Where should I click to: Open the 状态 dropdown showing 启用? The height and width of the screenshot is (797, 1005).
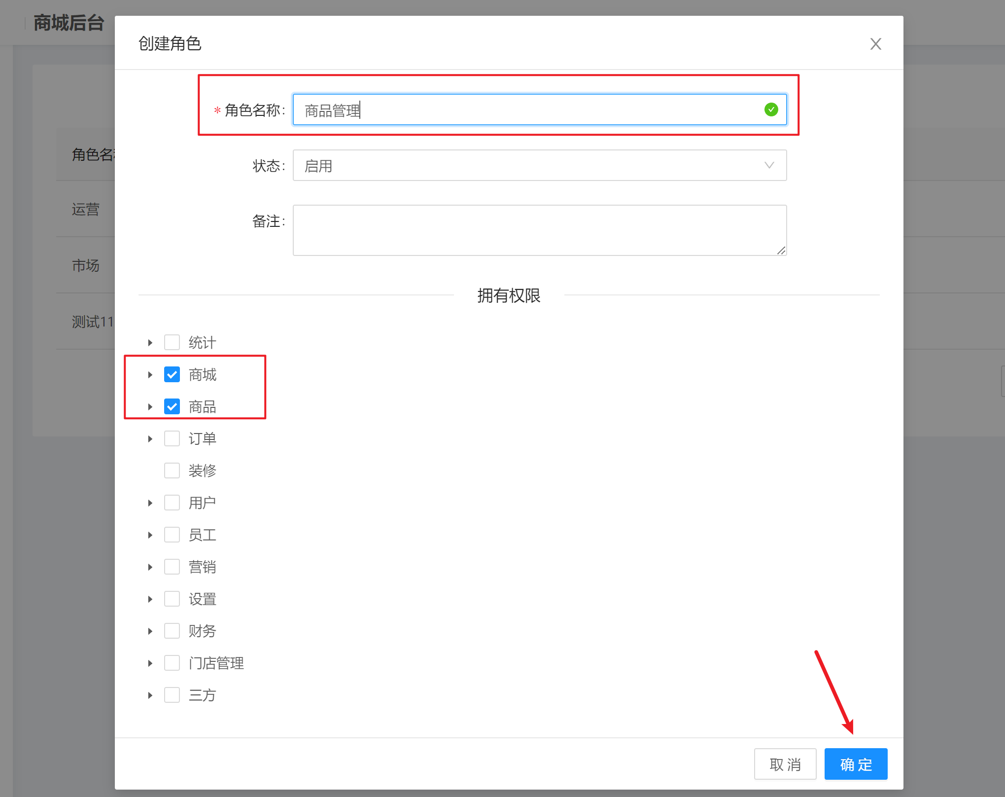pos(539,166)
